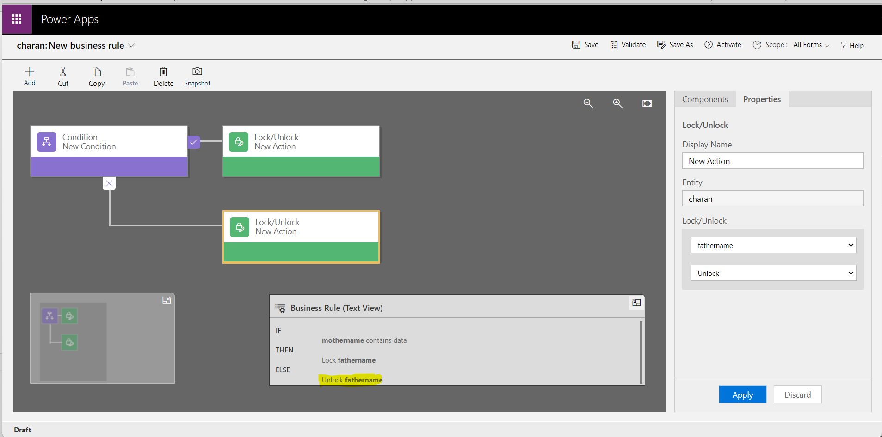The image size is (882, 437).
Task: Click the lower Lock/Unlock green action icon
Action: [240, 227]
